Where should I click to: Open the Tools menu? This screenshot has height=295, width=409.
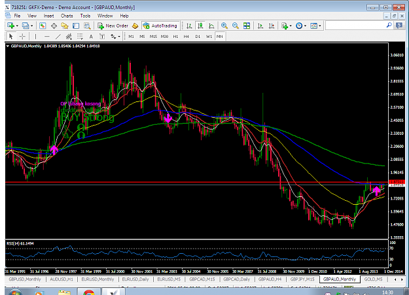[x=85, y=16]
